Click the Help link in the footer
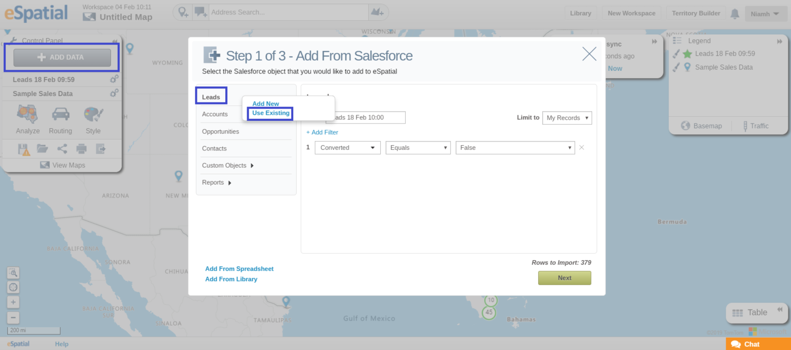The height and width of the screenshot is (350, 791). coord(62,344)
